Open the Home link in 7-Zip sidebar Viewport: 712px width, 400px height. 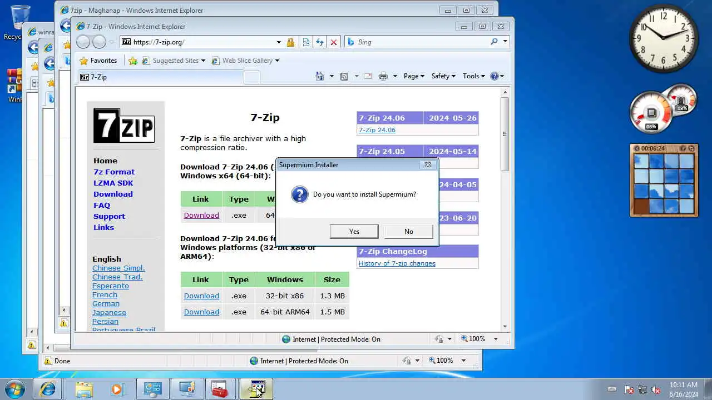pyautogui.click(x=105, y=161)
